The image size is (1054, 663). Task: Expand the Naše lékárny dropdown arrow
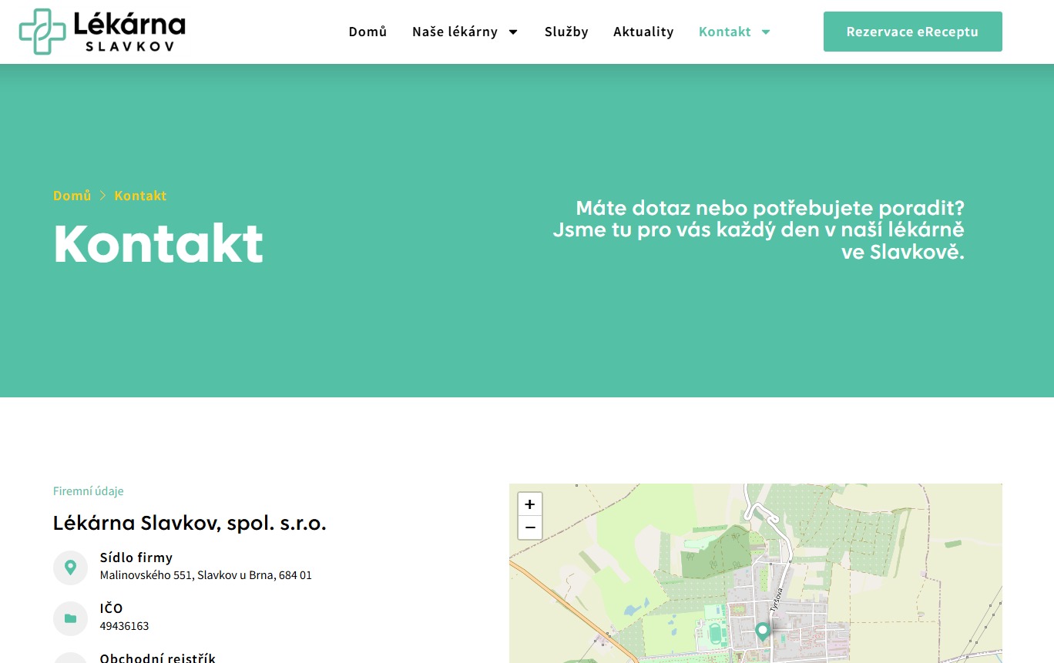click(513, 32)
